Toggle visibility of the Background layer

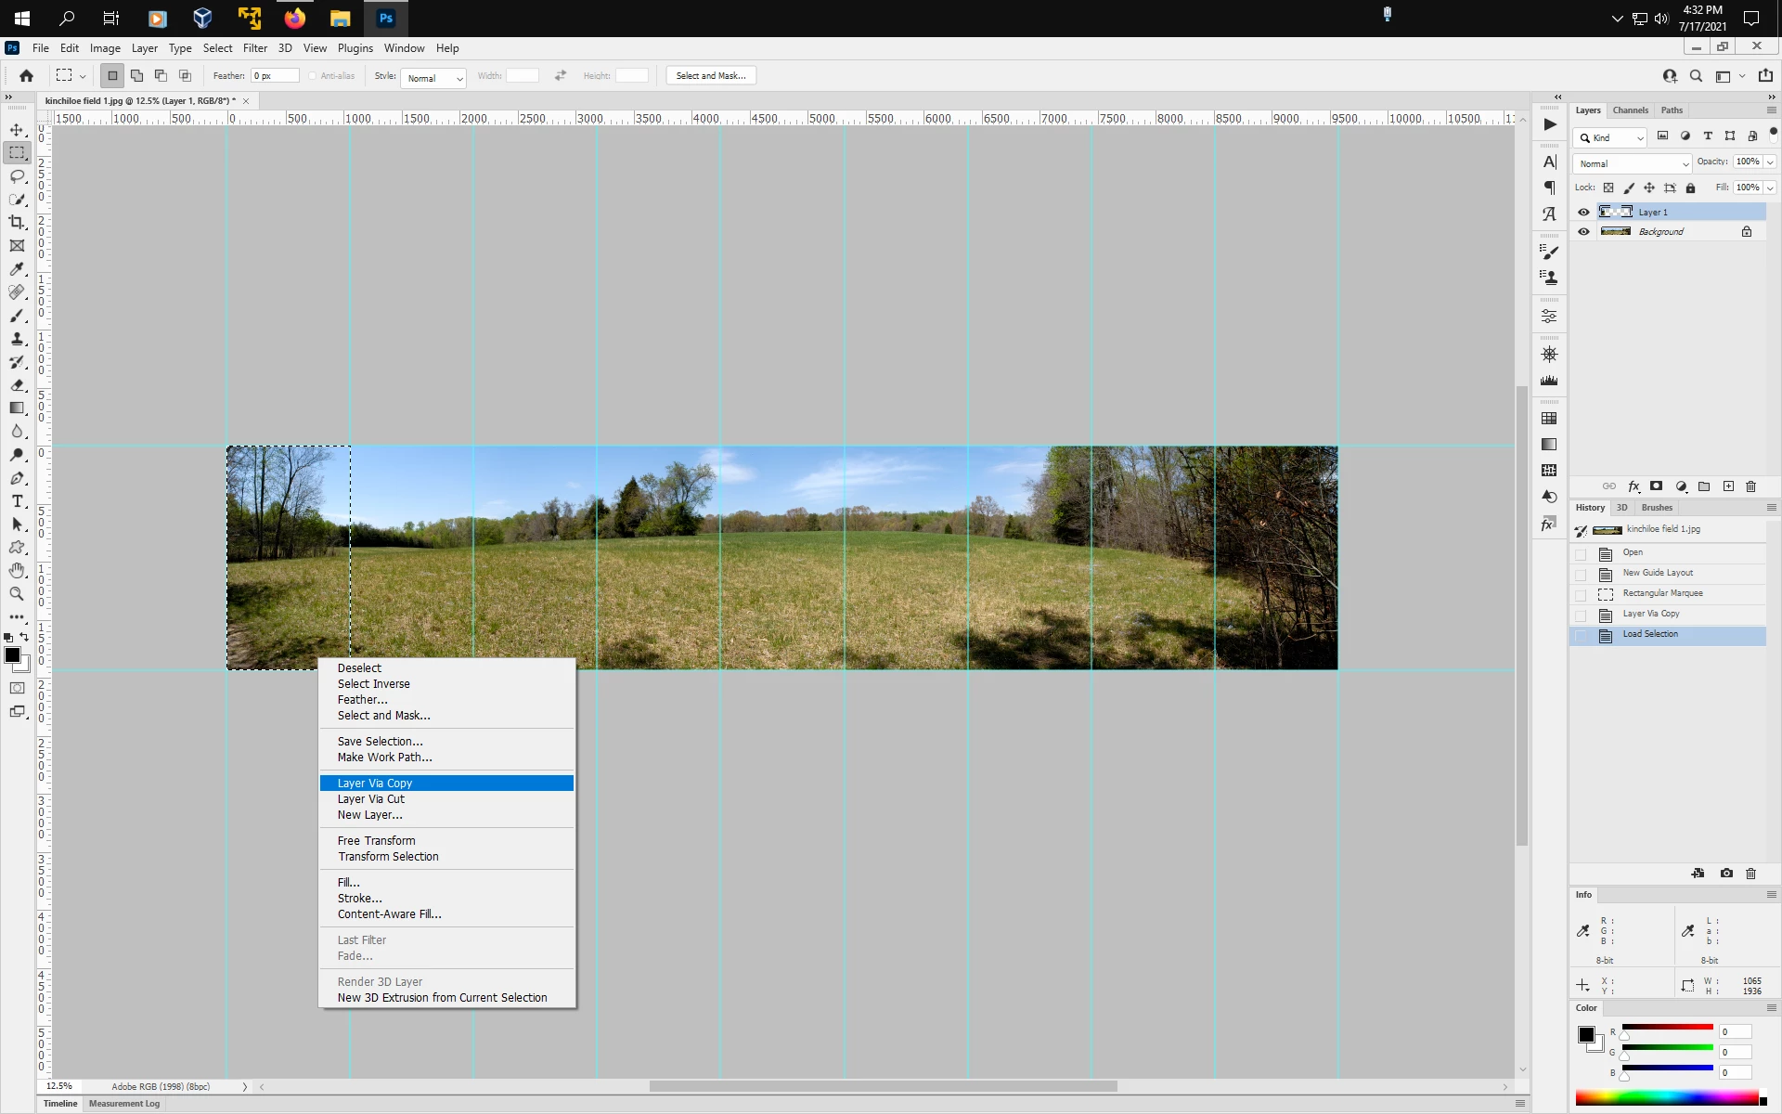point(1584,232)
